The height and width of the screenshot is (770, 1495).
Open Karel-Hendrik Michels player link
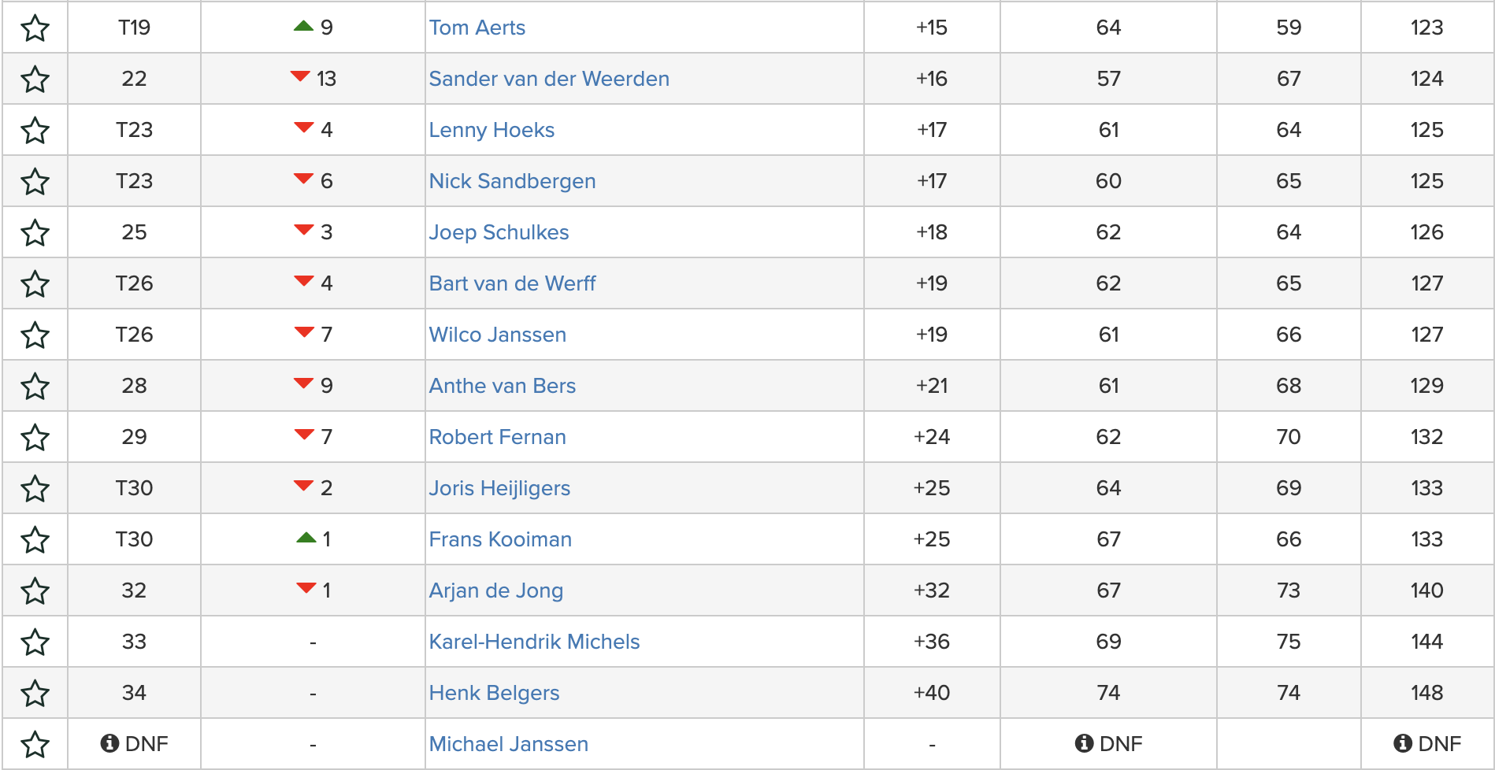534,642
